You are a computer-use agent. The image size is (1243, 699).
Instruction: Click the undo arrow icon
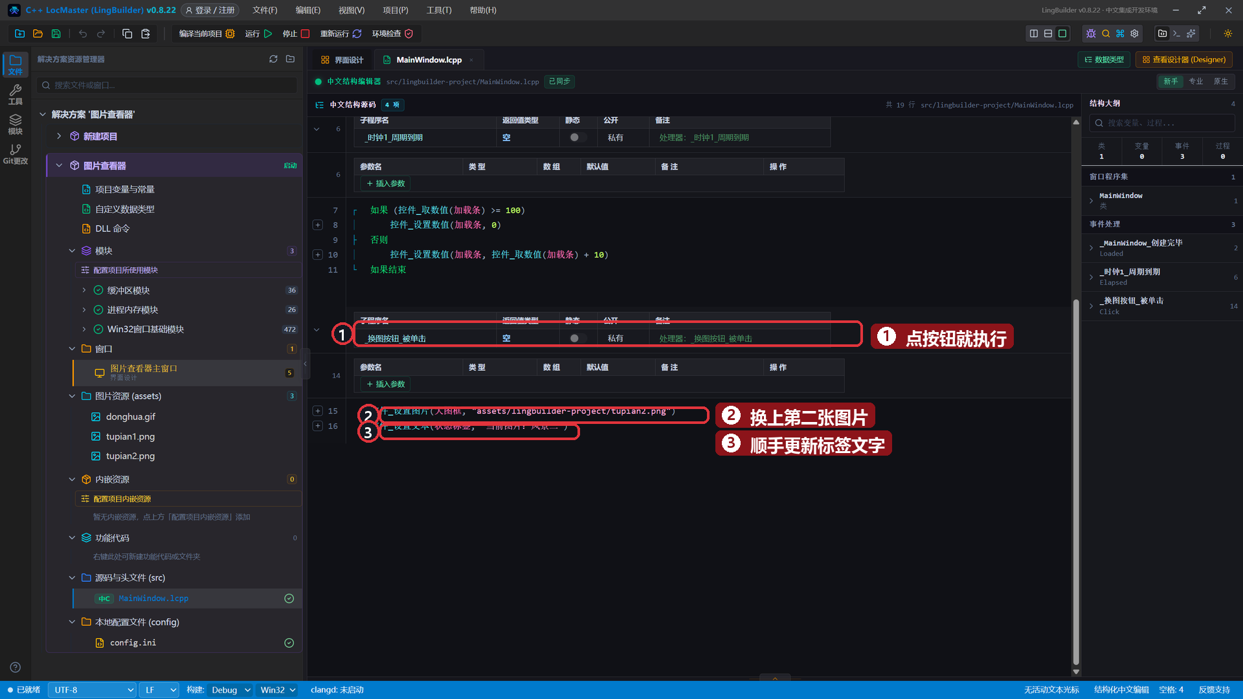click(x=83, y=34)
